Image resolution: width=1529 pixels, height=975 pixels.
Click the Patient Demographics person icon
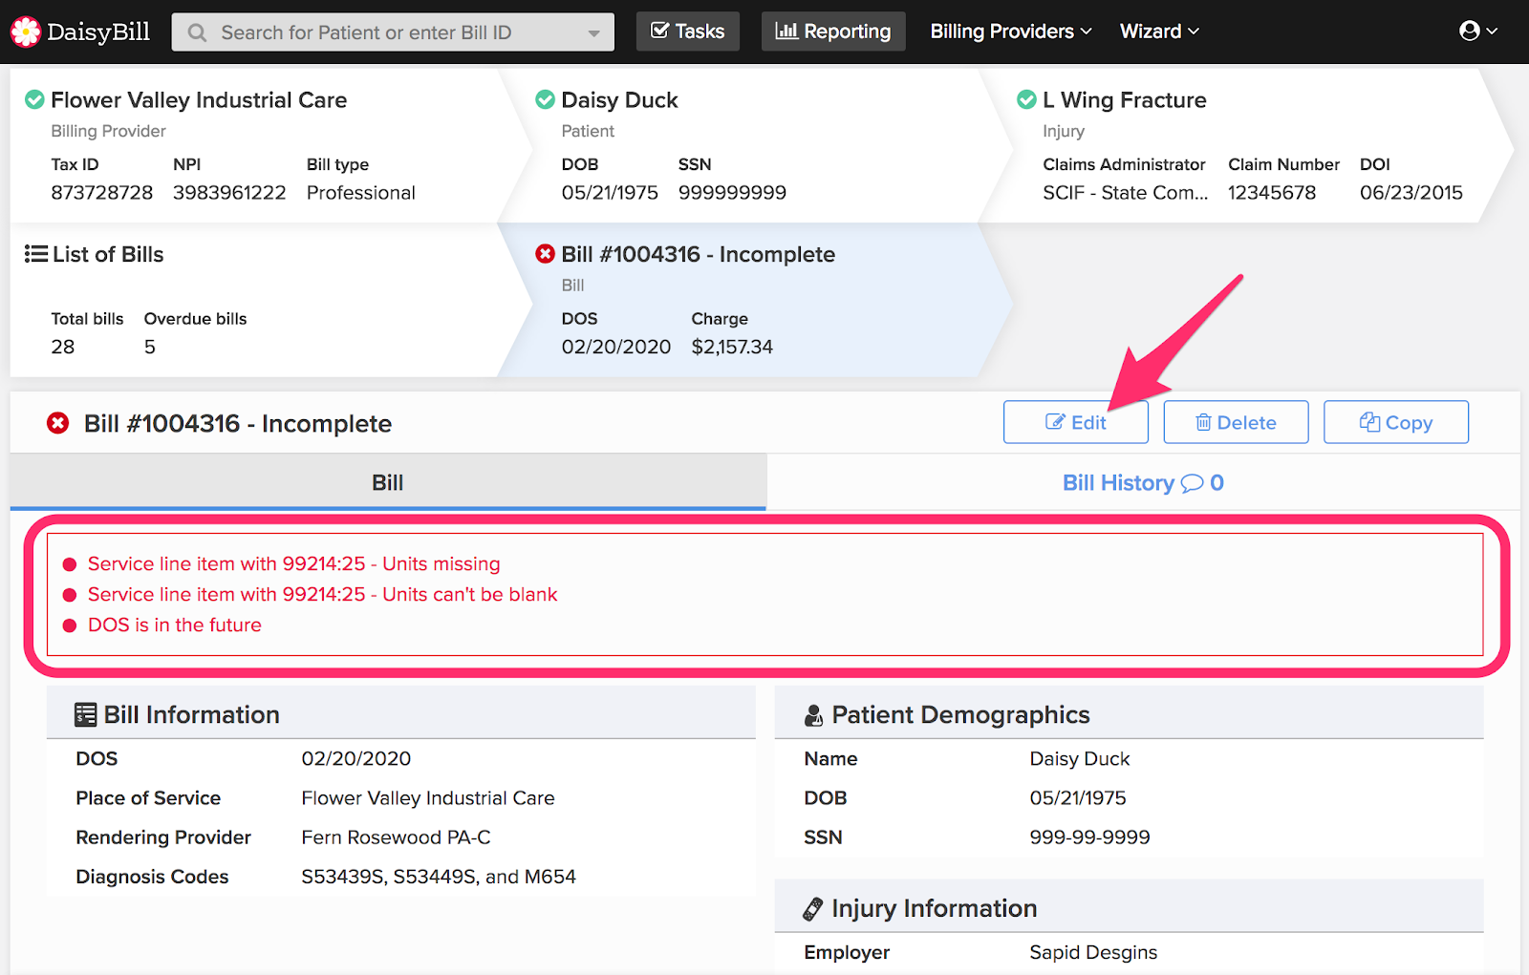[x=813, y=715]
